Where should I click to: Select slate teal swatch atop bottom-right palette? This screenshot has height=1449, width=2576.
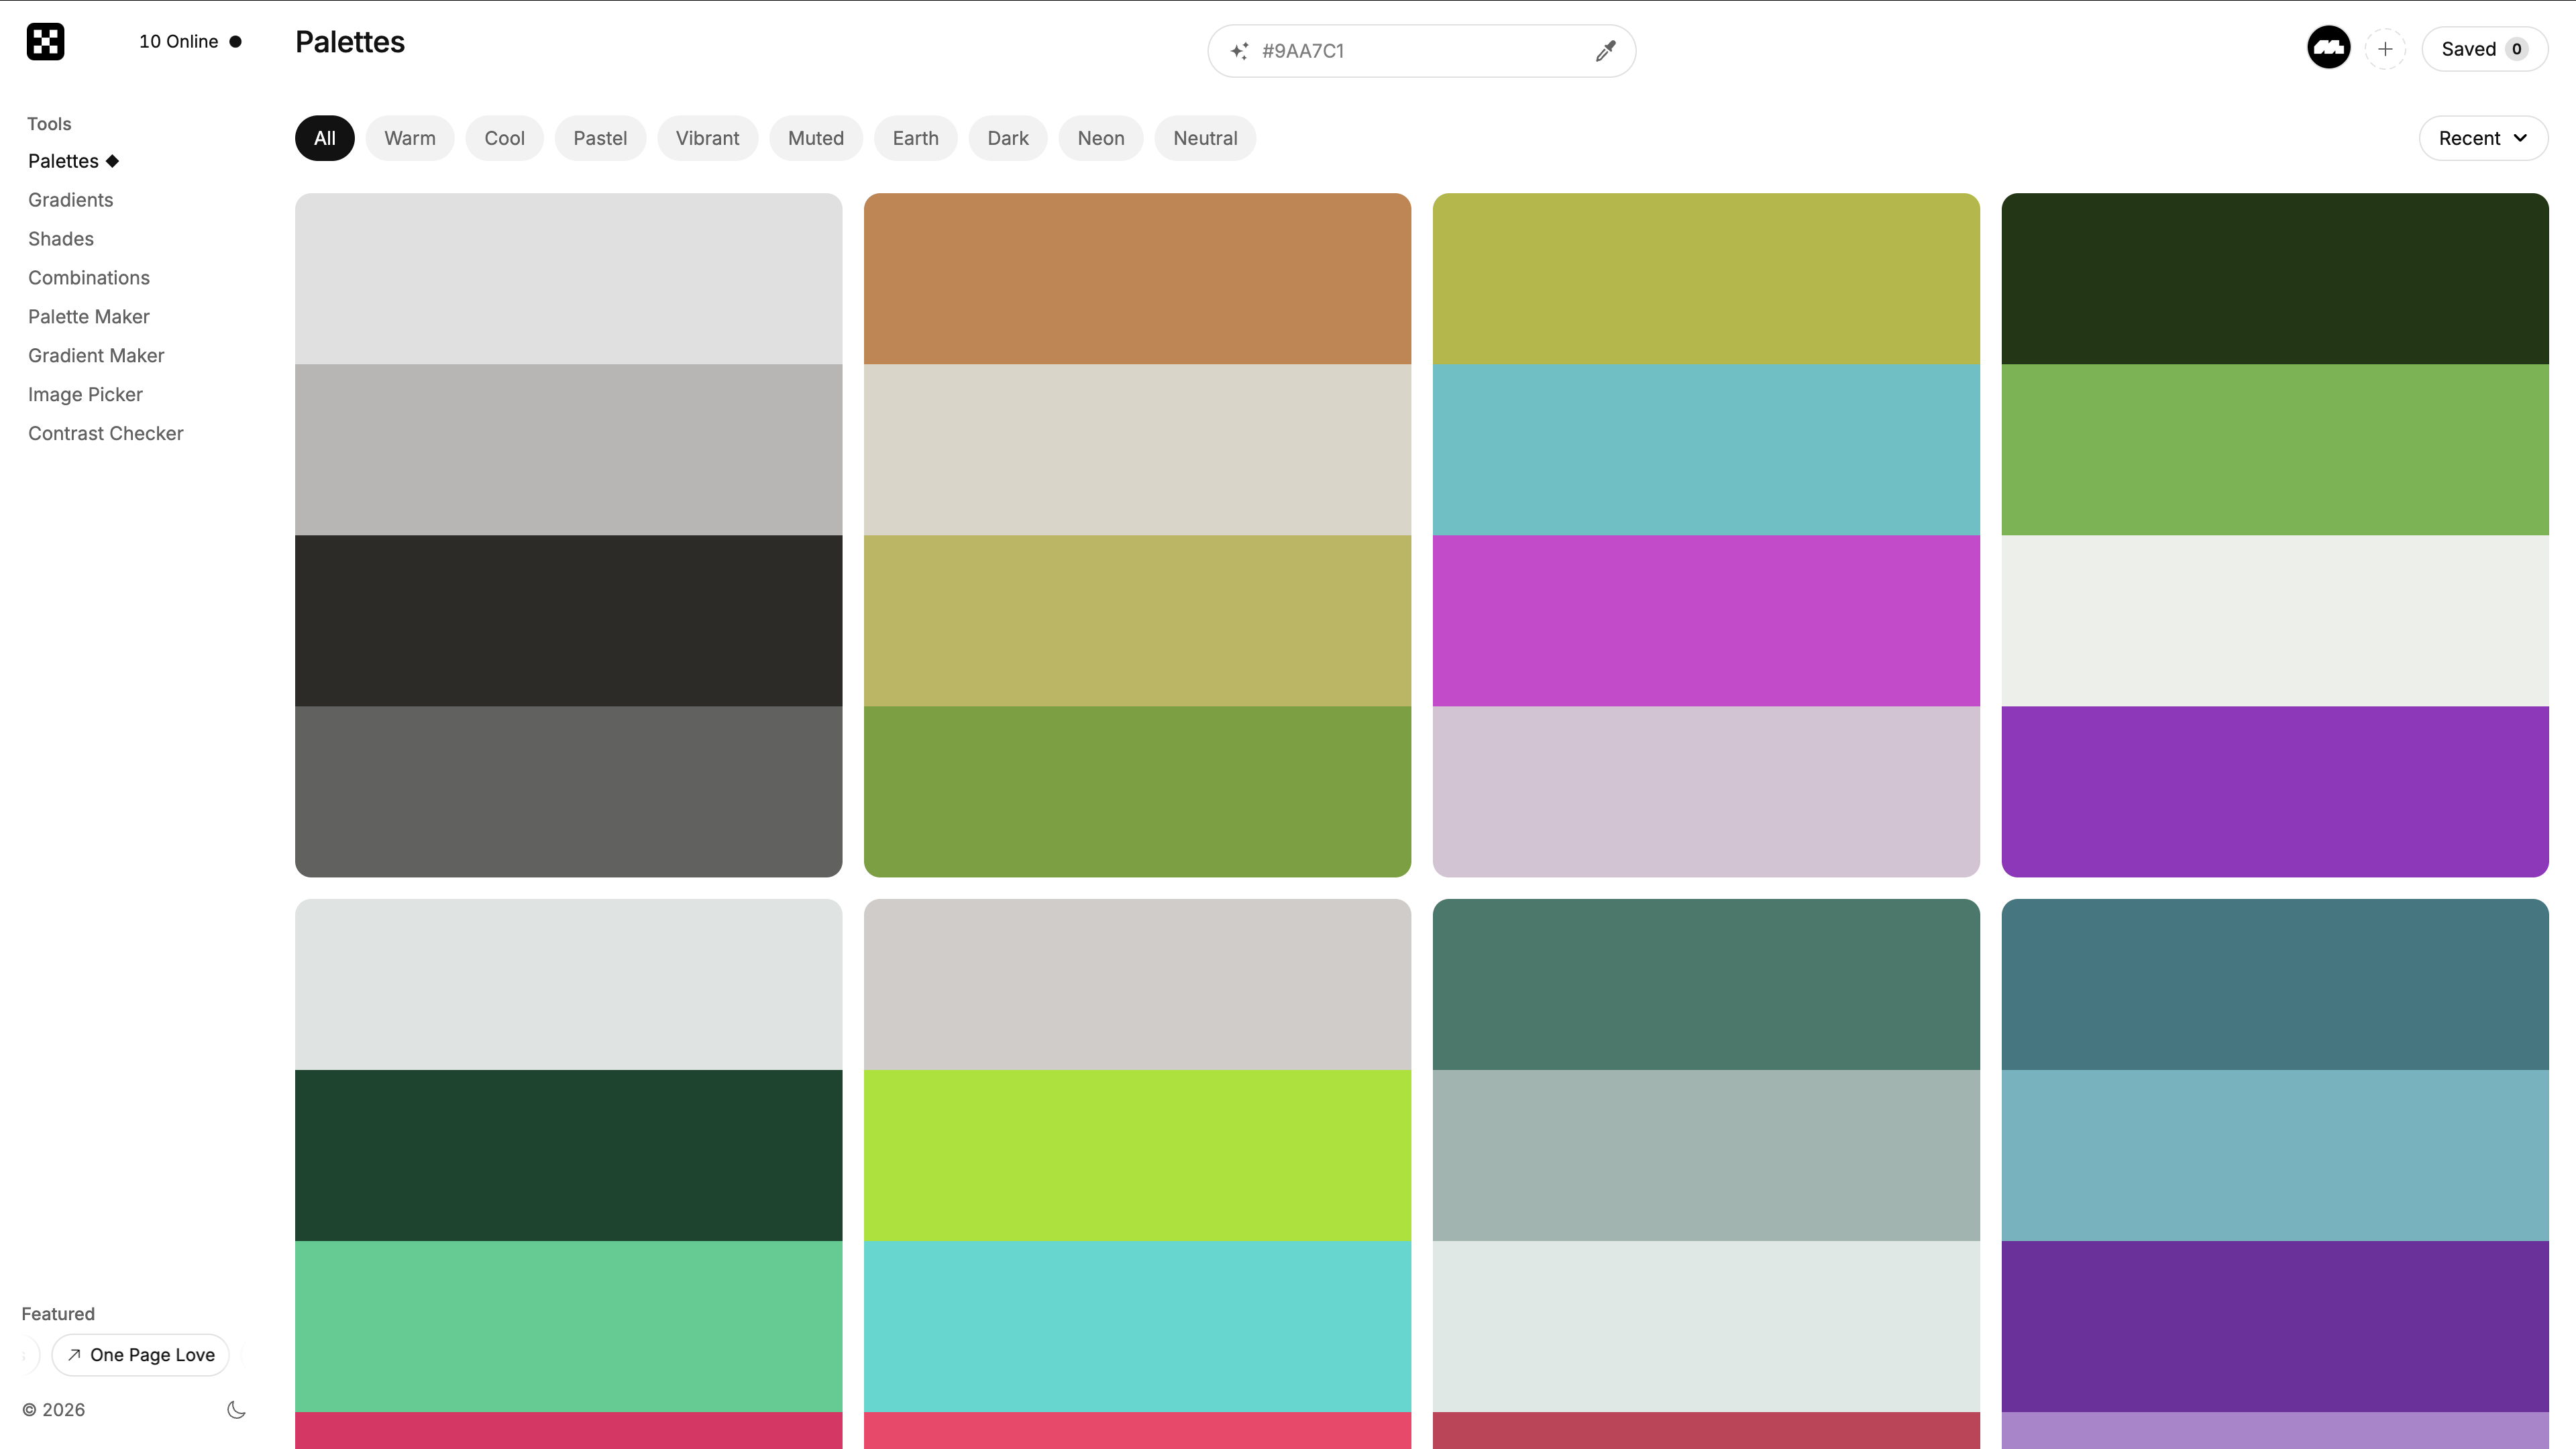[x=2275, y=985]
